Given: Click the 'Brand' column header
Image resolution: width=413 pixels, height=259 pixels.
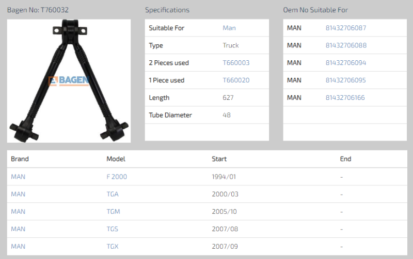Looking at the screenshot, I should click(x=20, y=159).
